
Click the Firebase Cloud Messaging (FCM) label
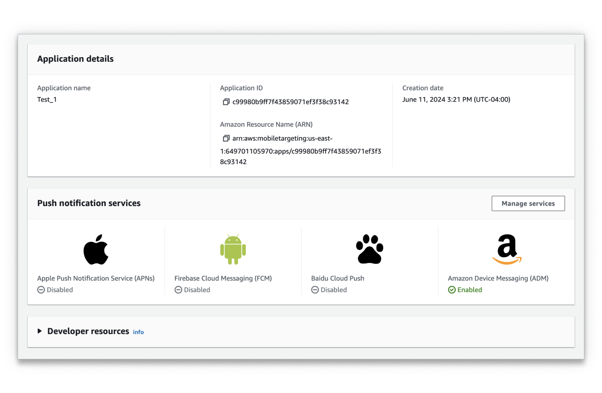(x=223, y=278)
